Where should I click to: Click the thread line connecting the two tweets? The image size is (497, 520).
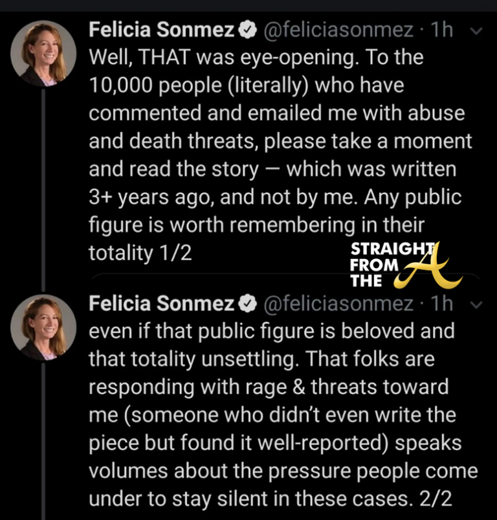(x=43, y=188)
